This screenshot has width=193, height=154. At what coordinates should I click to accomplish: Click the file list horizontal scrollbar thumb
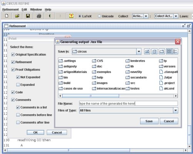click(91, 96)
